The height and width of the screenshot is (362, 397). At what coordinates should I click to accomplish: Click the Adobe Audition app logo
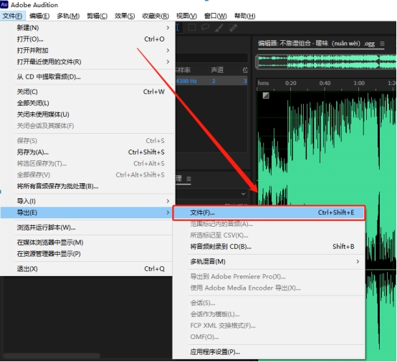[4, 4]
